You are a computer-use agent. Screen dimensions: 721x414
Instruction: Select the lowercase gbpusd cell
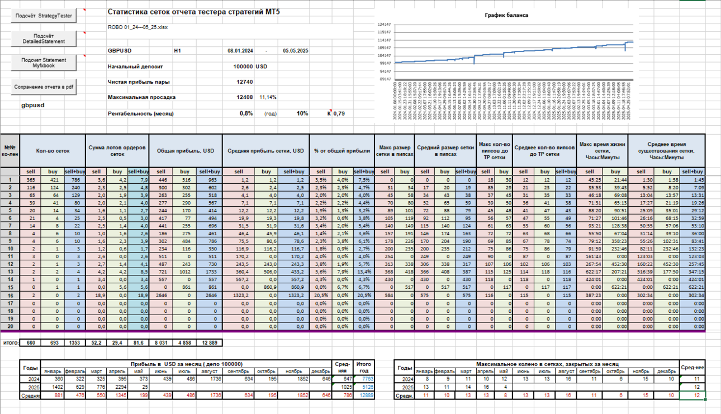33,105
